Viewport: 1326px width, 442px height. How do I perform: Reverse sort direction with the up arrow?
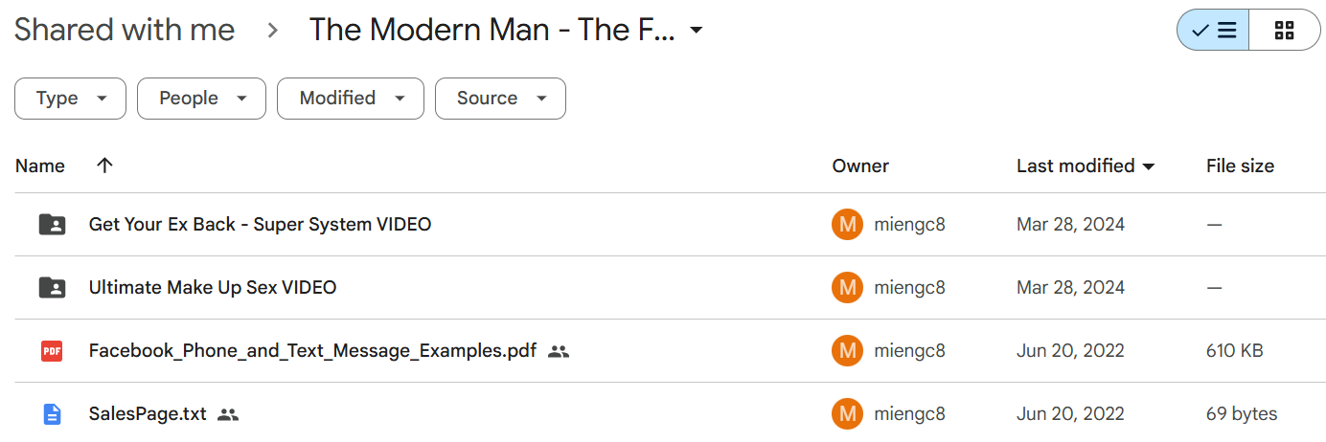(x=105, y=166)
